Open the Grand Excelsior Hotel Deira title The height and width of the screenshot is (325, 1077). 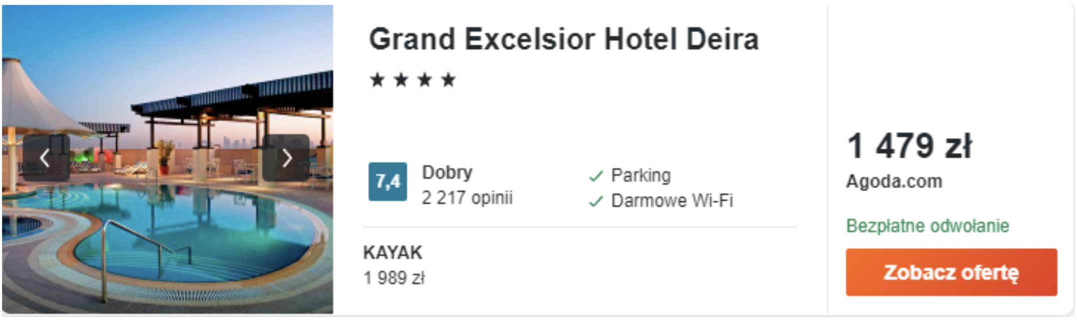click(563, 39)
